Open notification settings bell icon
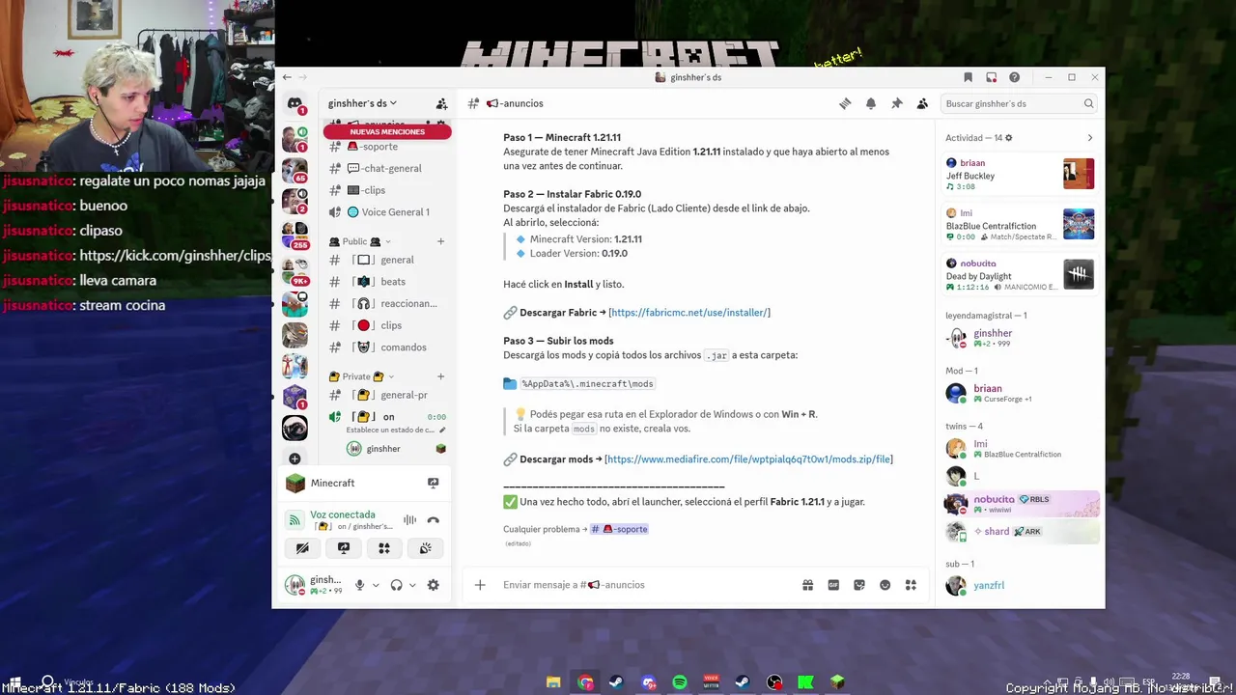The height and width of the screenshot is (695, 1236). (871, 103)
